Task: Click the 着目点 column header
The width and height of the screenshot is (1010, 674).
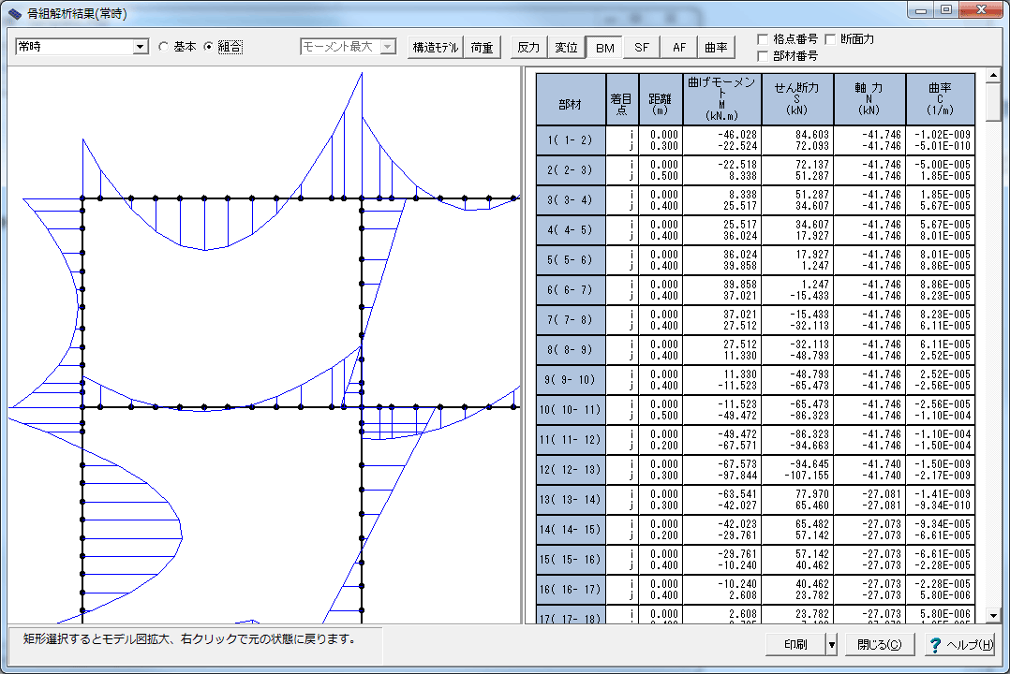Action: [x=622, y=99]
